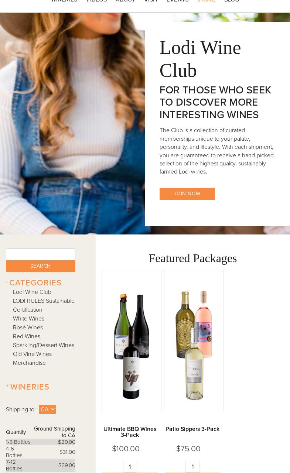Open the Old Vine Wines category
290x473 pixels.
coord(32,354)
